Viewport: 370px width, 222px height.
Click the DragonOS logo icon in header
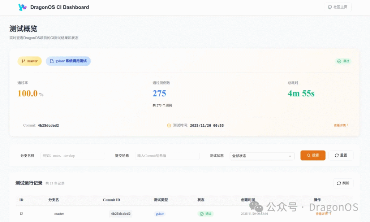pos(22,7)
